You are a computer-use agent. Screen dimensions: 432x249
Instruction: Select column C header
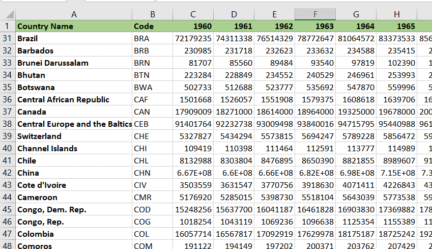193,14
